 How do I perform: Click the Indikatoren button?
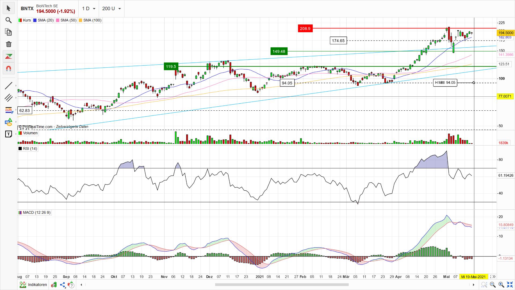coord(33,285)
